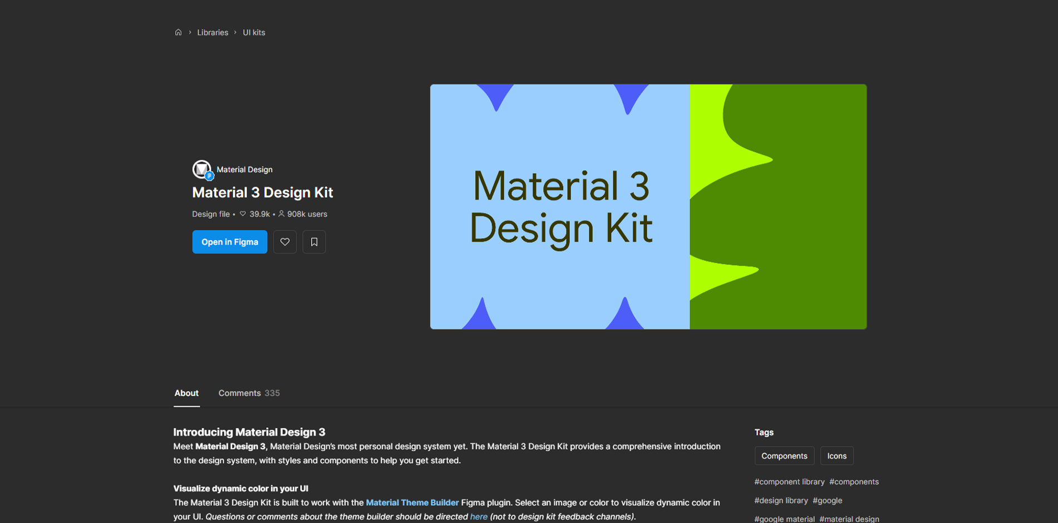Go to the home icon in breadcrumb
Viewport: 1058px width, 523px height.
click(178, 32)
